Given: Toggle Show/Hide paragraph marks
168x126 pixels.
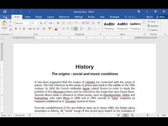Looking at the screenshot, I should click(99, 23).
